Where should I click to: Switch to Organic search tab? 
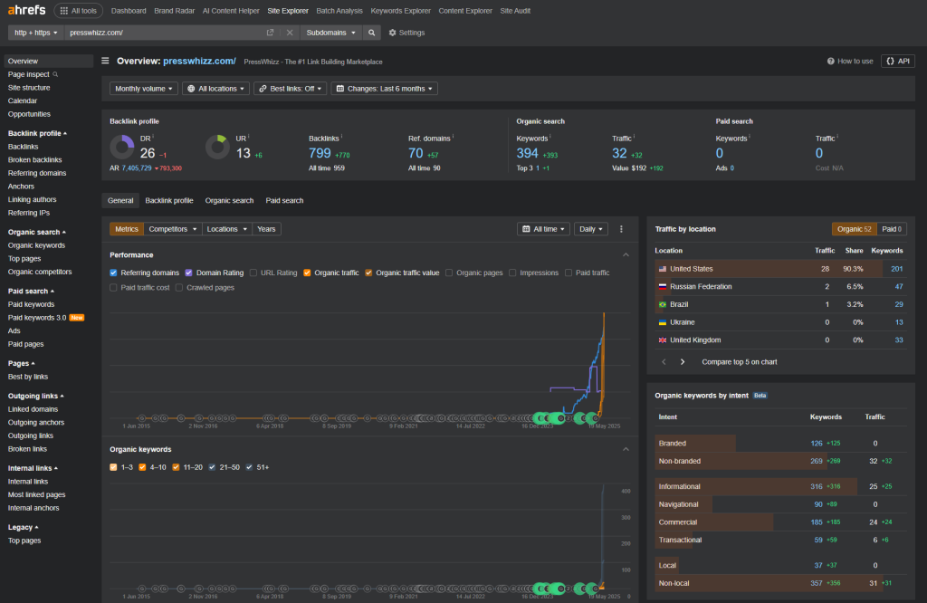click(229, 201)
